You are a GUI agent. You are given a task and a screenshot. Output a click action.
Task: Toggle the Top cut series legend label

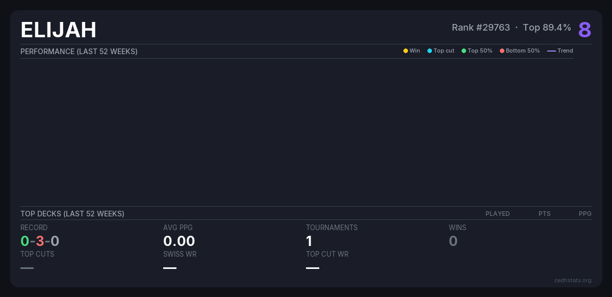click(x=444, y=51)
